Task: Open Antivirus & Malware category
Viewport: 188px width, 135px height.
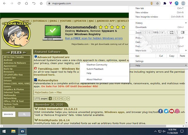Action: [15, 63]
